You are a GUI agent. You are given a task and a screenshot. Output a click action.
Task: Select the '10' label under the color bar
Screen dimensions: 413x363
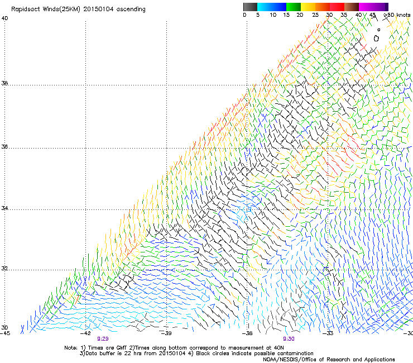pos(273,15)
